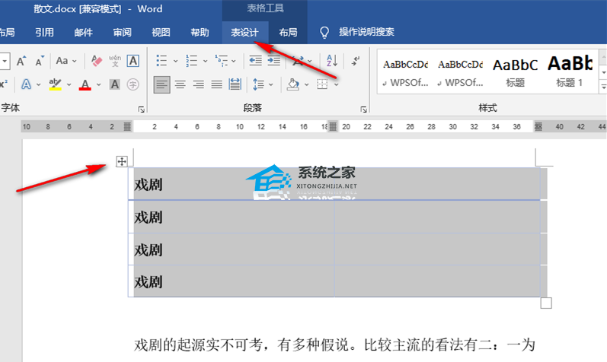Apply multilevel list
The width and height of the screenshot is (607, 362).
click(222, 60)
